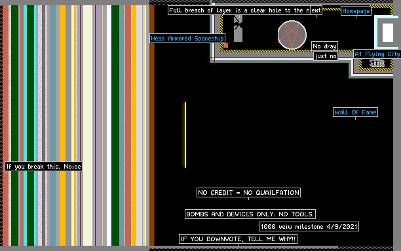Click the brown vertical stripe beside black area
The height and width of the screenshot is (251, 401).
(152, 125)
